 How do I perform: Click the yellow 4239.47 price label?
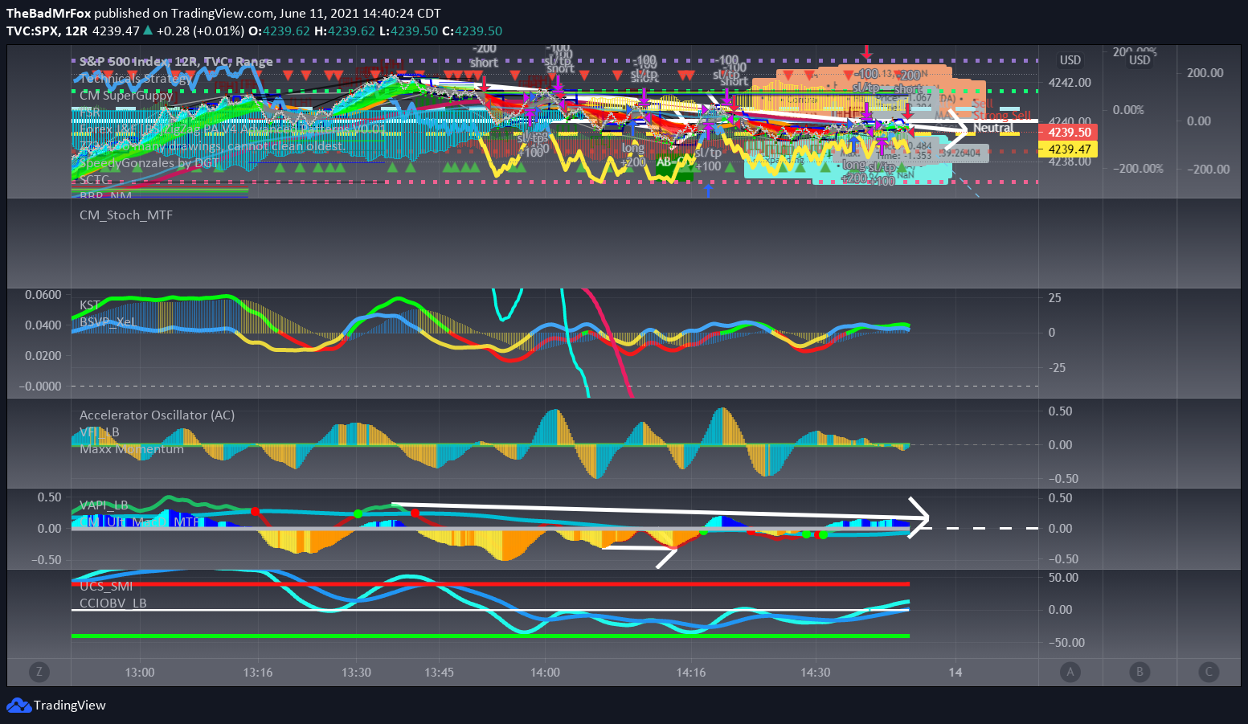coord(1070,149)
